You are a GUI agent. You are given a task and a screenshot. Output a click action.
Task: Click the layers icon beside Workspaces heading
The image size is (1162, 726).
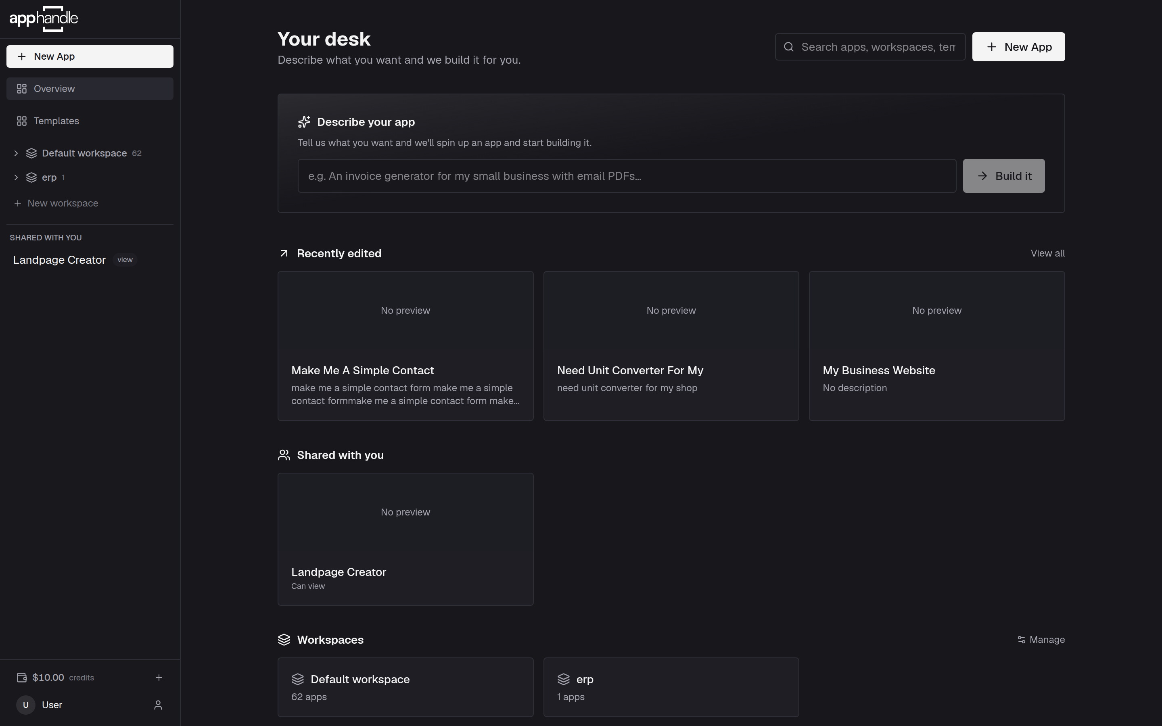284,640
